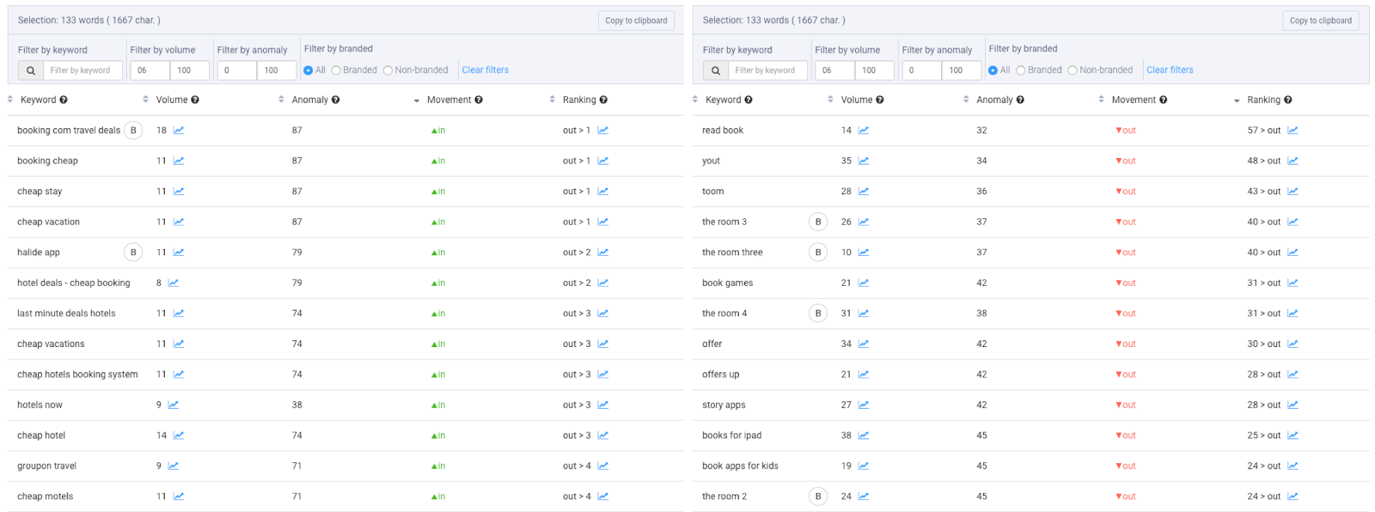This screenshot has height=512, width=1375.
Task: Click the search magnifier icon in left panel
Action: coord(31,70)
